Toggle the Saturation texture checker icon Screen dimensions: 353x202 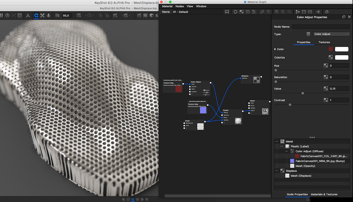325,77
